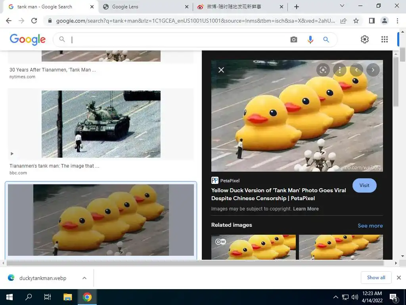
Task: Click the padlock site info icon
Action: [x=50, y=21]
